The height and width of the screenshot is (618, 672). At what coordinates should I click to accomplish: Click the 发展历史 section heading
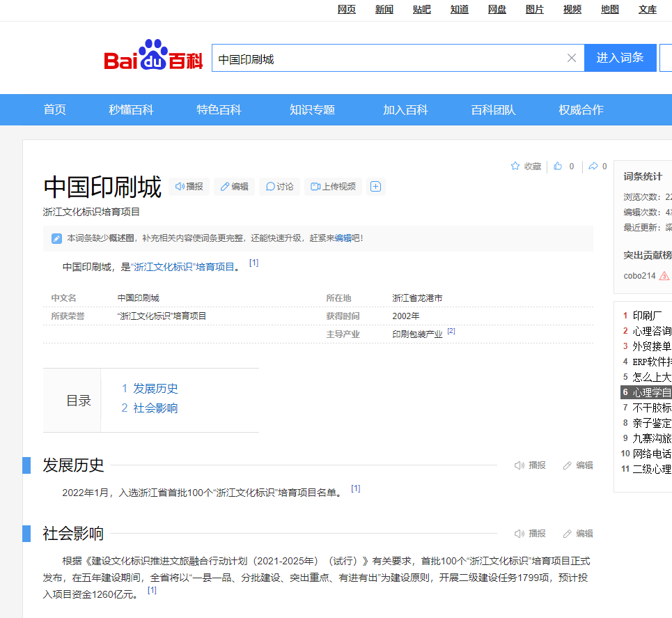coord(73,465)
